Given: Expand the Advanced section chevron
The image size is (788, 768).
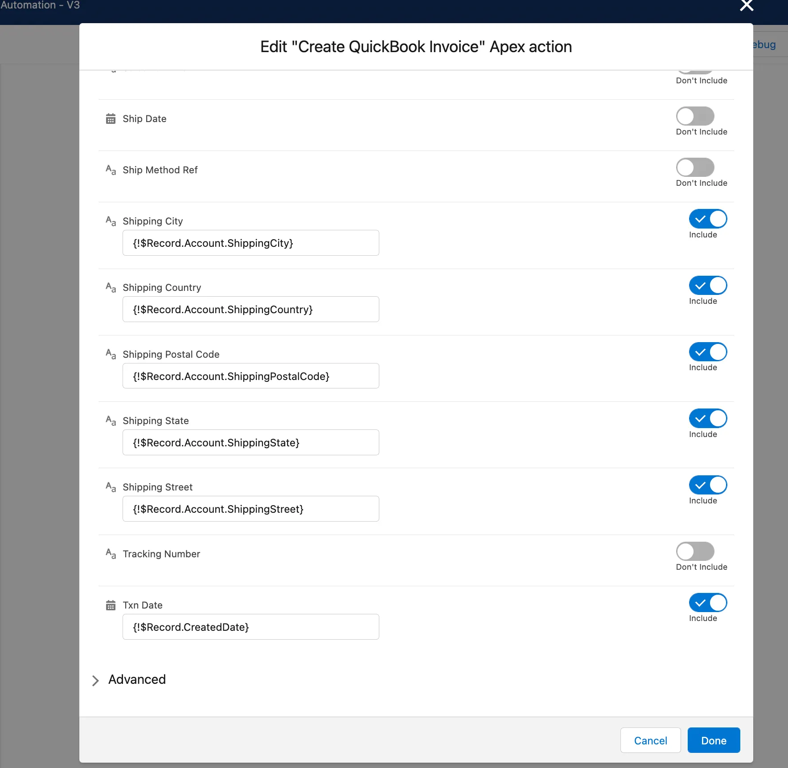Looking at the screenshot, I should [x=95, y=680].
